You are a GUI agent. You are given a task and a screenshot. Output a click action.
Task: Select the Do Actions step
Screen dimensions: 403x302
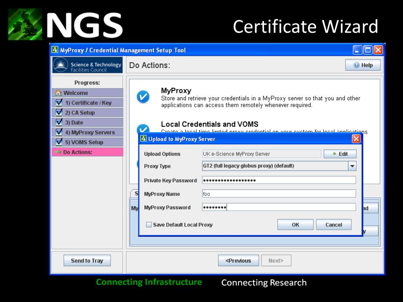(87, 152)
